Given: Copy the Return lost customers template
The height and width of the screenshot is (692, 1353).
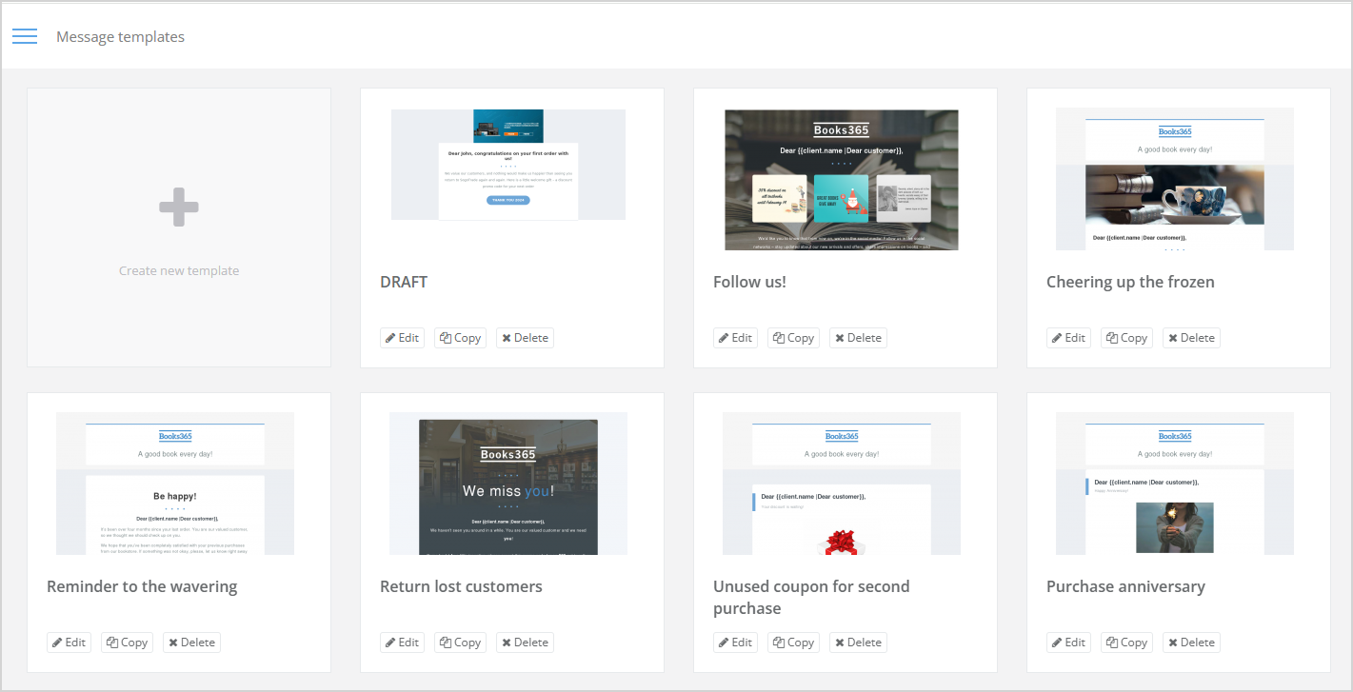Looking at the screenshot, I should point(461,643).
